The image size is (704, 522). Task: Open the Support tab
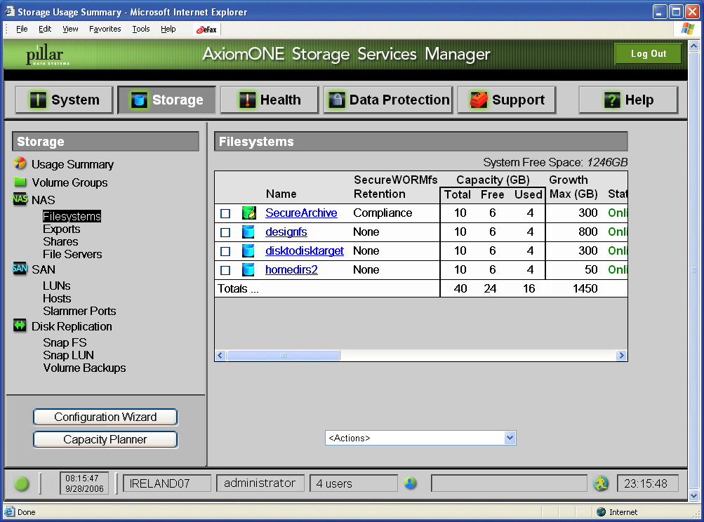[507, 100]
